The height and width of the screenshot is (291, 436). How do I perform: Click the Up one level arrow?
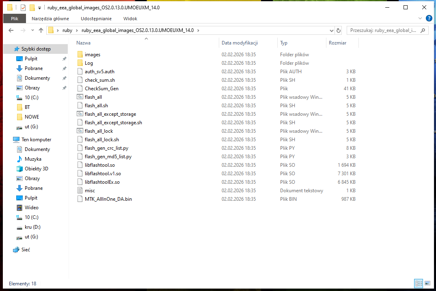(x=41, y=30)
